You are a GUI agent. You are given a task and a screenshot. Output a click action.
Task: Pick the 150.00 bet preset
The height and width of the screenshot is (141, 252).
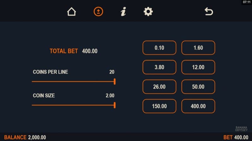[x=159, y=106]
